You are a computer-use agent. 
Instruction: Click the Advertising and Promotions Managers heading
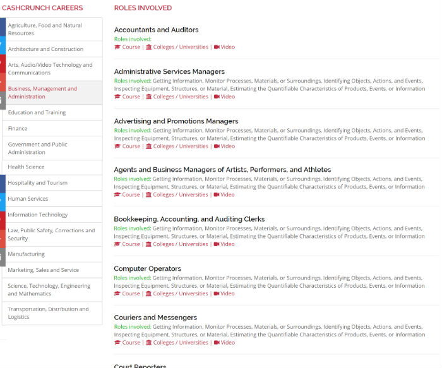(x=176, y=121)
